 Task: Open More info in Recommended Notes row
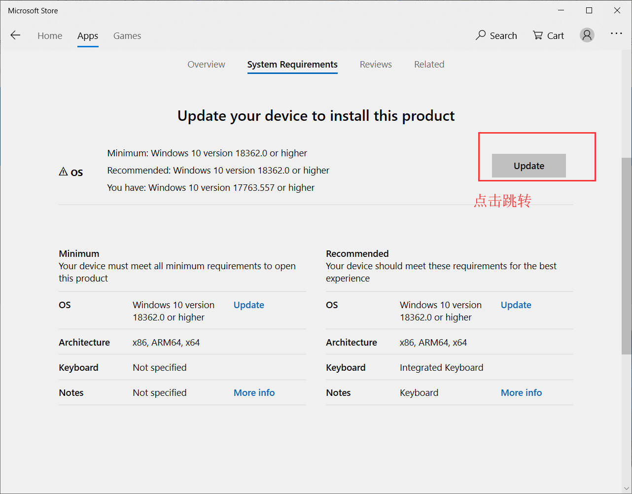click(x=521, y=392)
